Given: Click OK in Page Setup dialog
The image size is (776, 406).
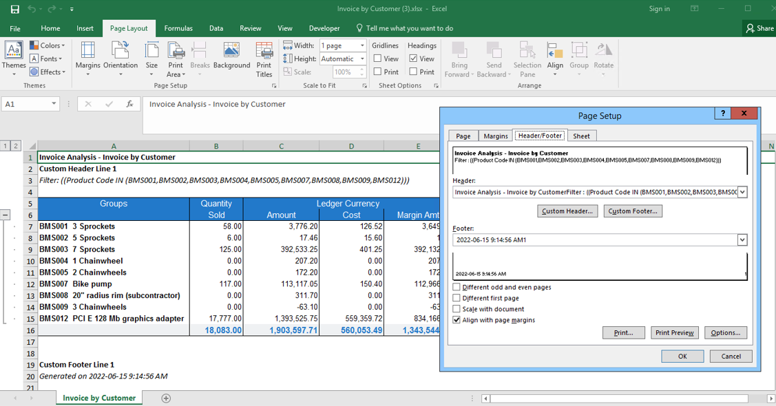Looking at the screenshot, I should [x=682, y=356].
